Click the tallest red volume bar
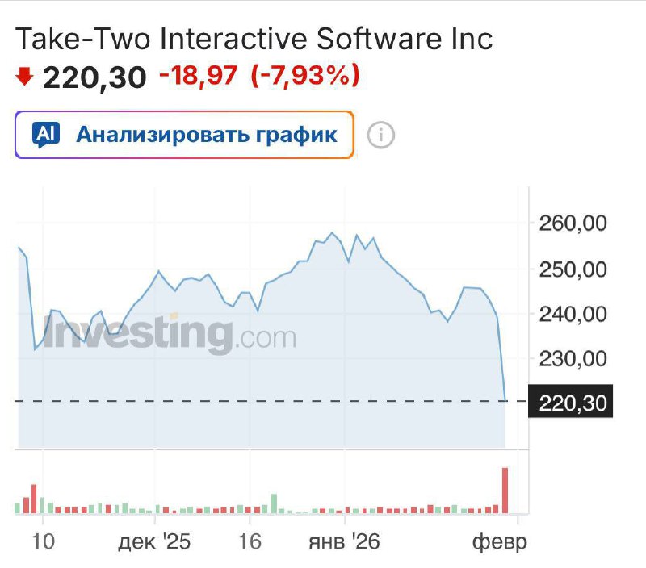Viewport: 646px width, 568px height. point(505,491)
